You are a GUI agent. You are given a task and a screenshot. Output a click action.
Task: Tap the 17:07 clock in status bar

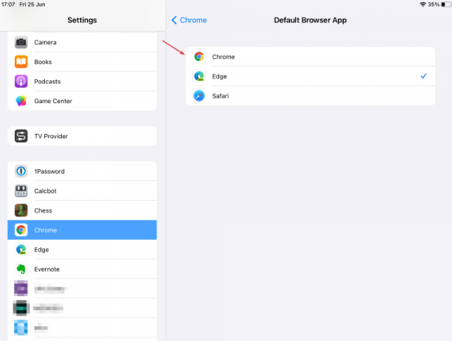pyautogui.click(x=8, y=4)
